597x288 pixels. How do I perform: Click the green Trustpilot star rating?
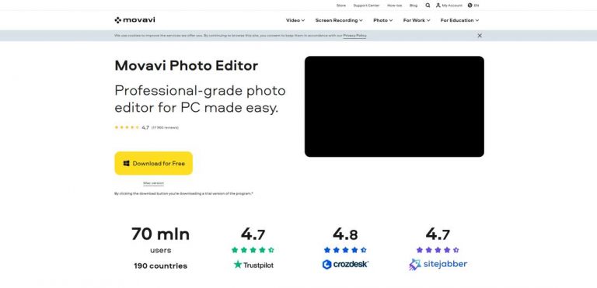[253, 250]
